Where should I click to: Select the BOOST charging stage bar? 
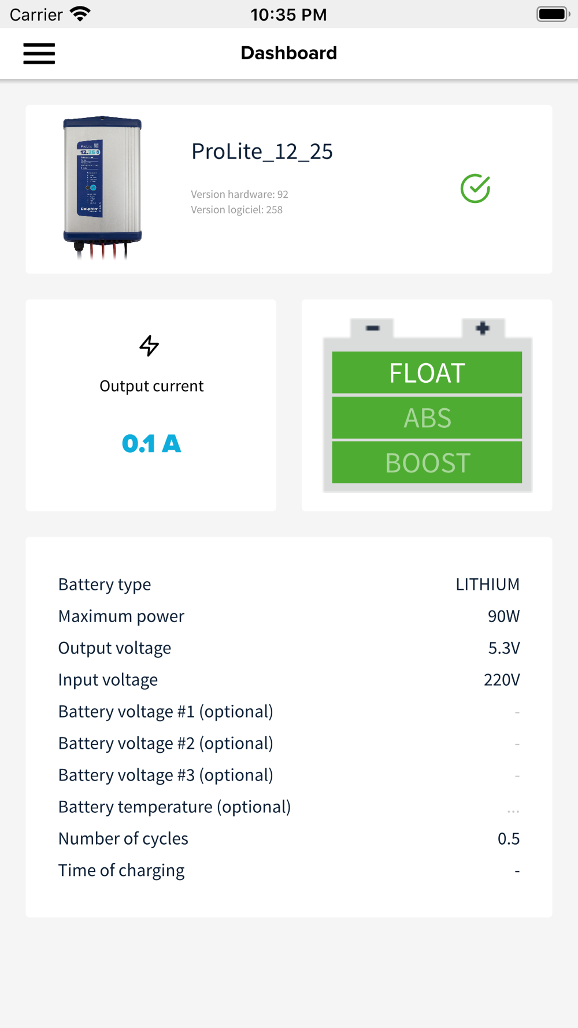pyautogui.click(x=427, y=463)
